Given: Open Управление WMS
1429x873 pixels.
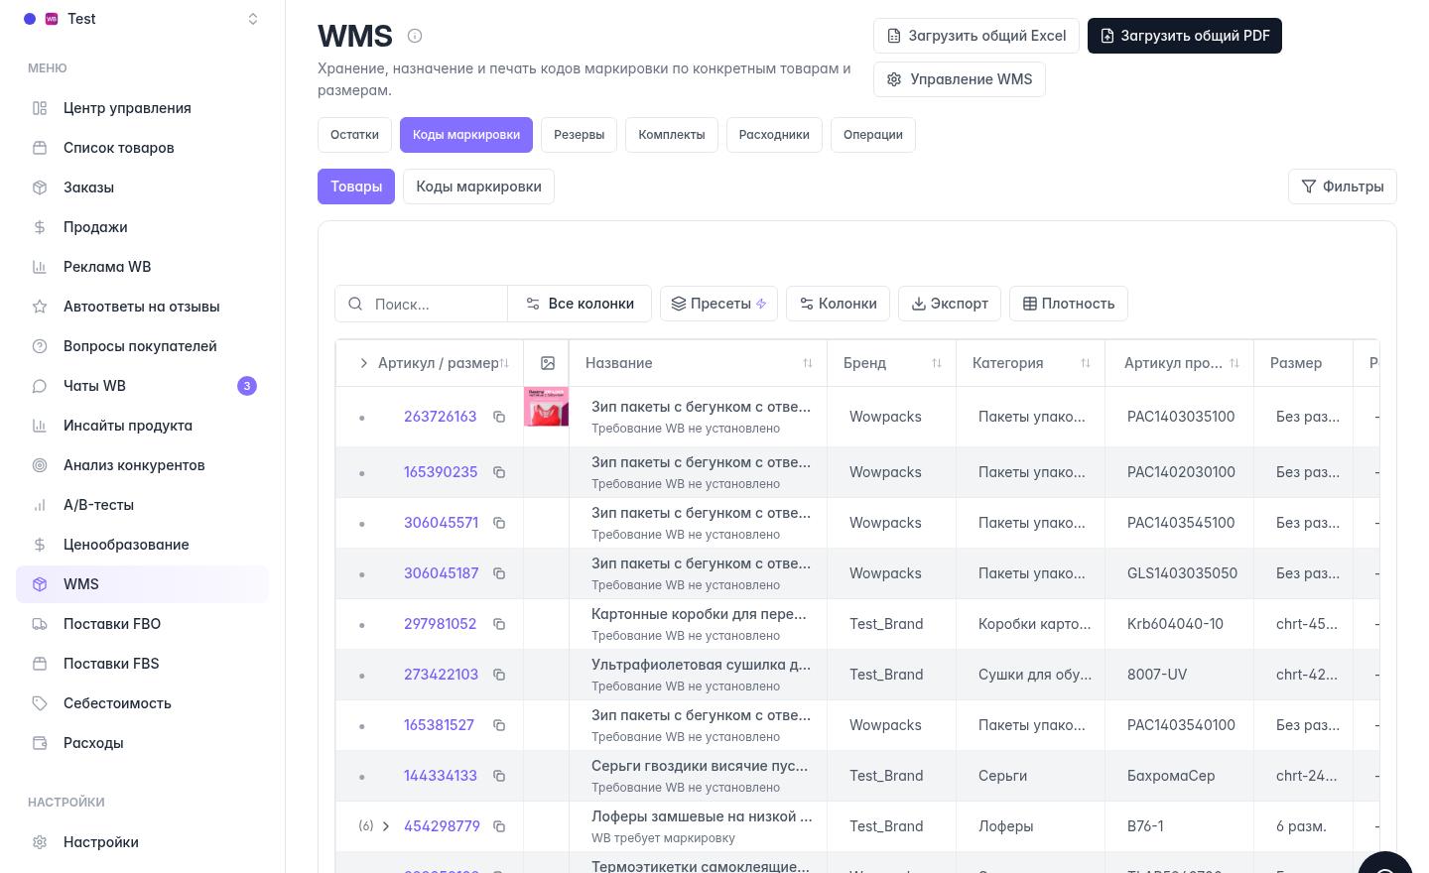Looking at the screenshot, I should tap(960, 79).
